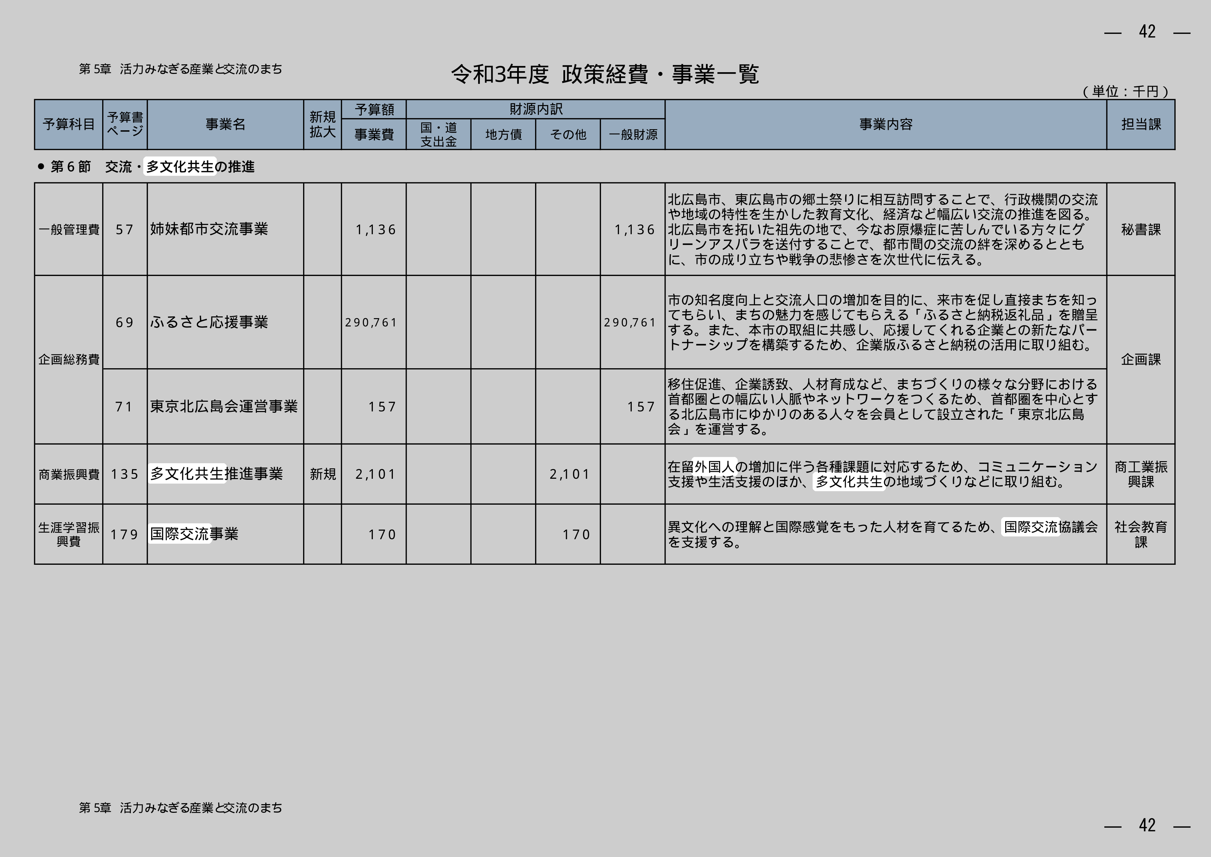
Task: Click the 新規拡大 column header
Action: pos(322,125)
